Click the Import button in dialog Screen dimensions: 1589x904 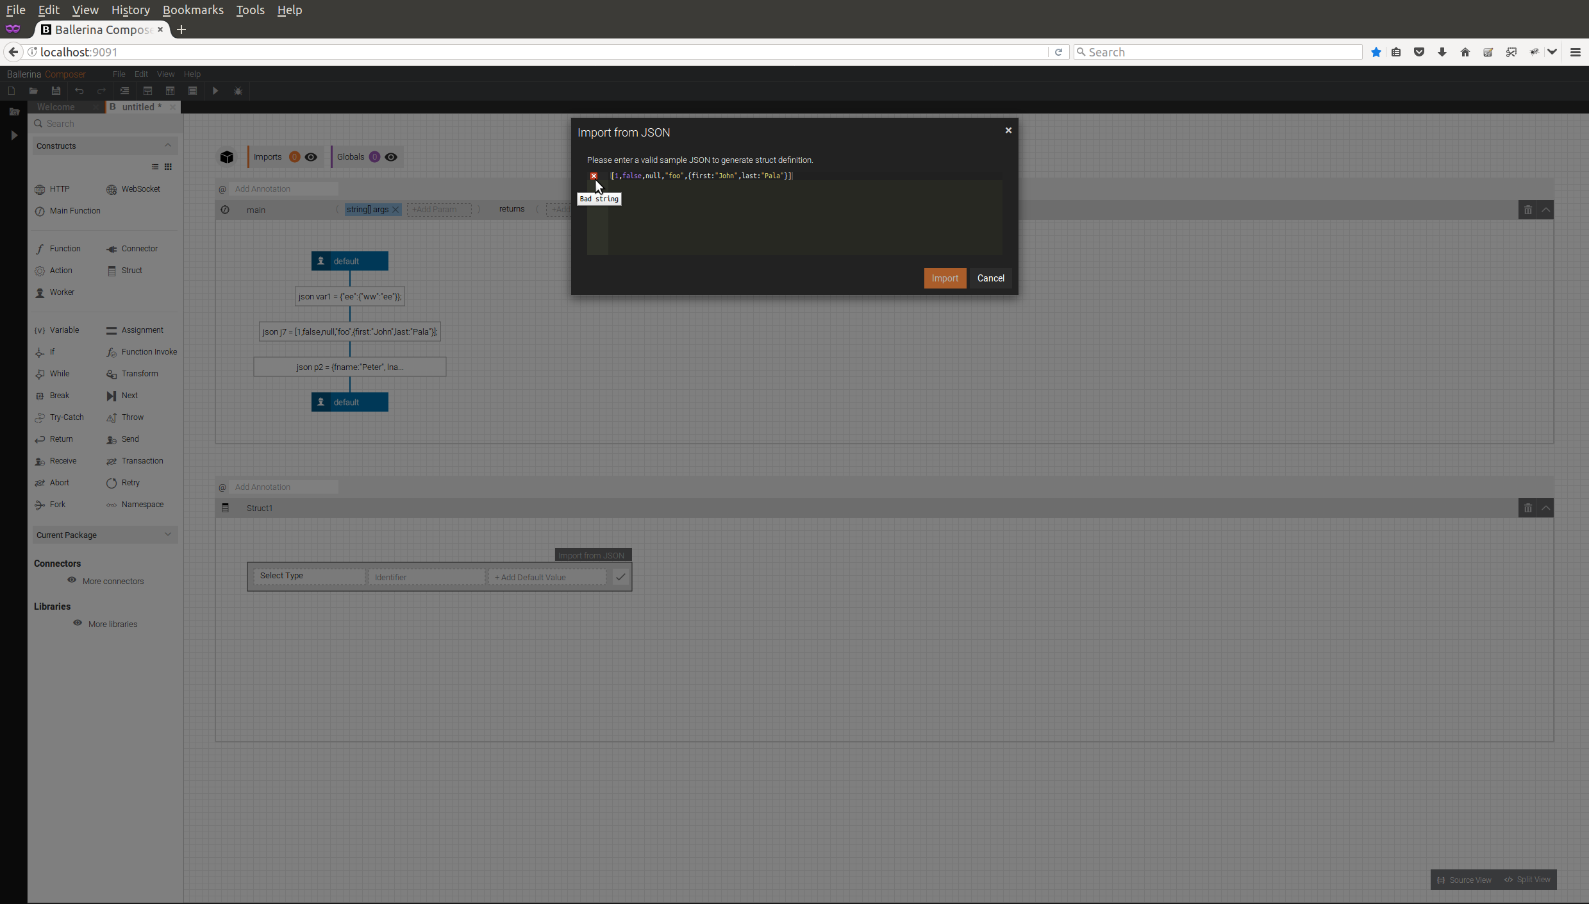tap(944, 278)
